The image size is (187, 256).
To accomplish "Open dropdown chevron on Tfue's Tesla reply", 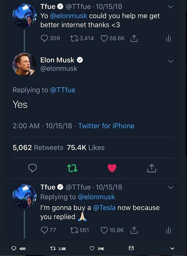I will tap(171, 187).
